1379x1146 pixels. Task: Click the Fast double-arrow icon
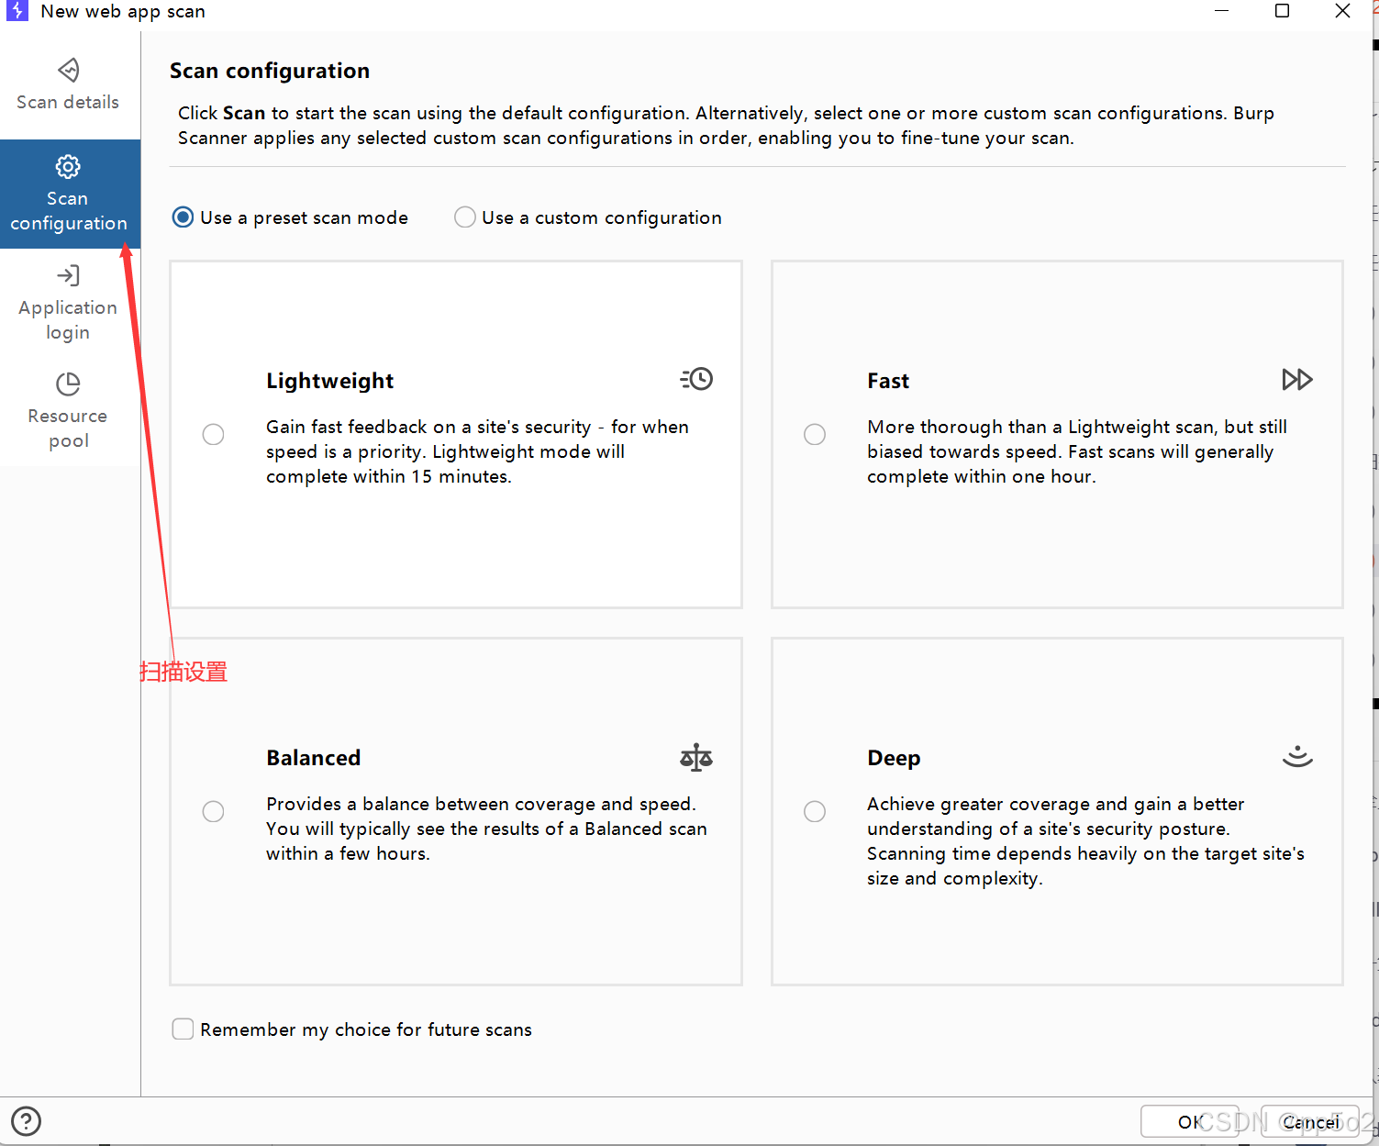coord(1297,379)
